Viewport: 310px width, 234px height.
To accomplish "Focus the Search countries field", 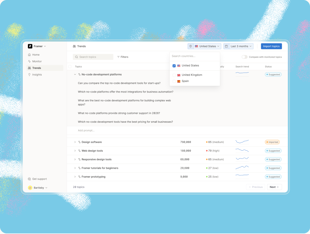I will pyautogui.click(x=195, y=56).
